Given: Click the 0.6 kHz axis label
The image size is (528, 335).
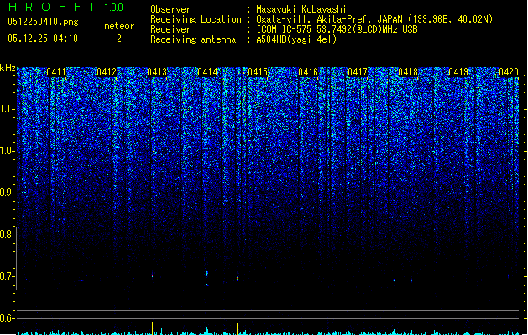Looking at the screenshot, I should [7, 318].
